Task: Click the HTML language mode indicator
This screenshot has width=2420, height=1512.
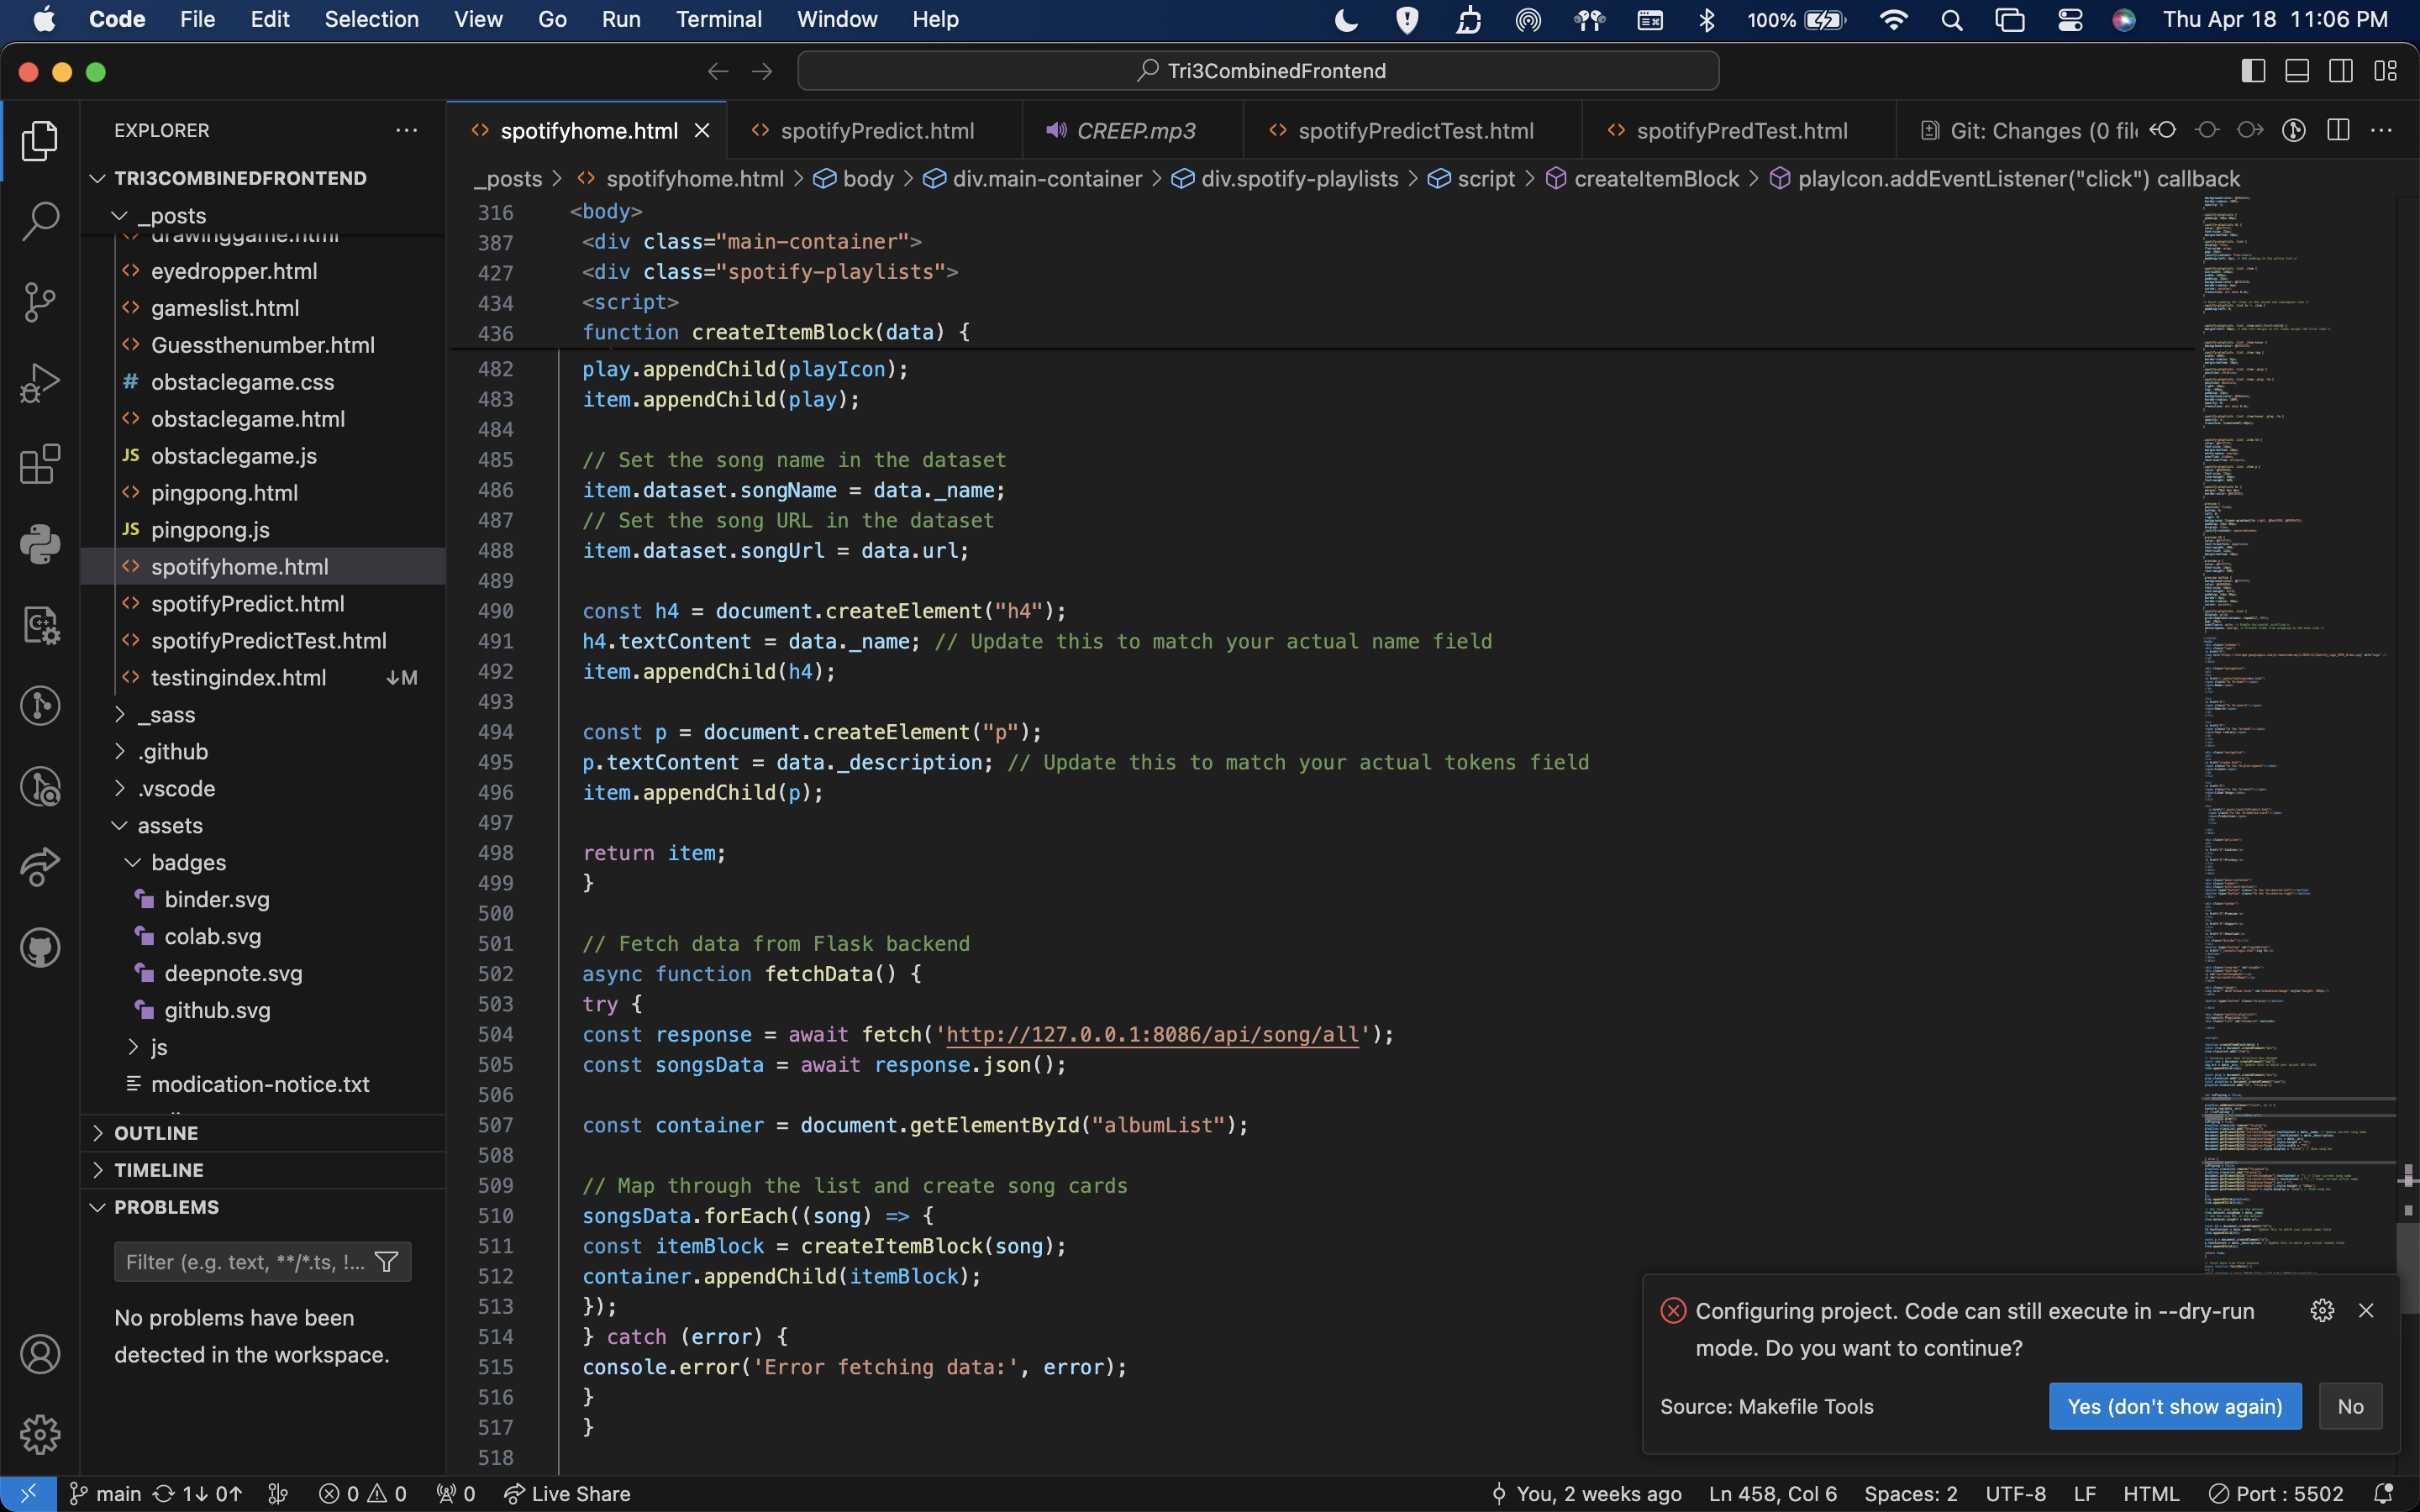Action: (2151, 1493)
